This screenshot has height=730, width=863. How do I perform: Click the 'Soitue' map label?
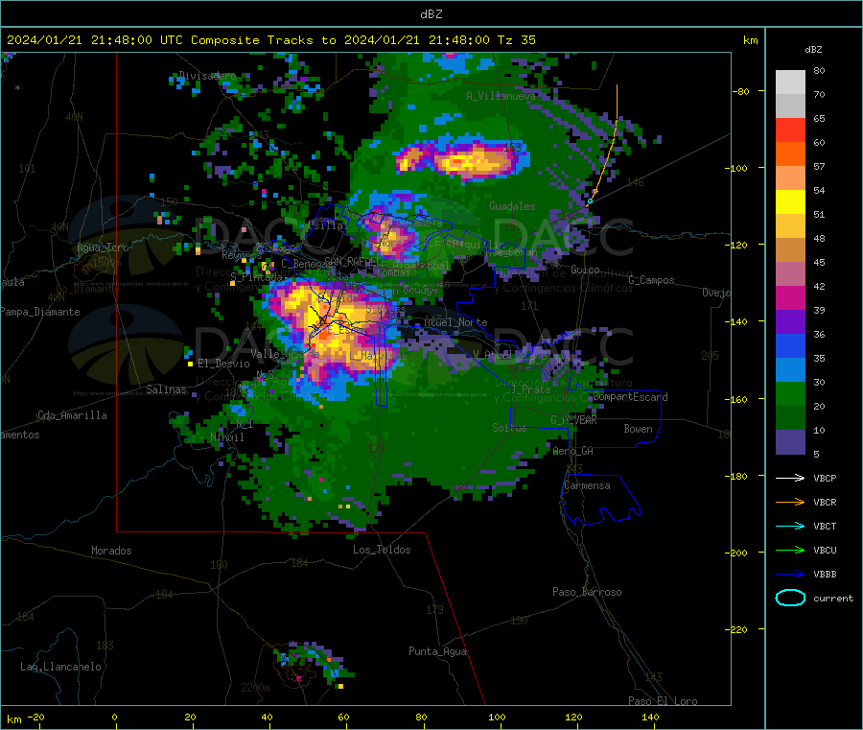[509, 428]
